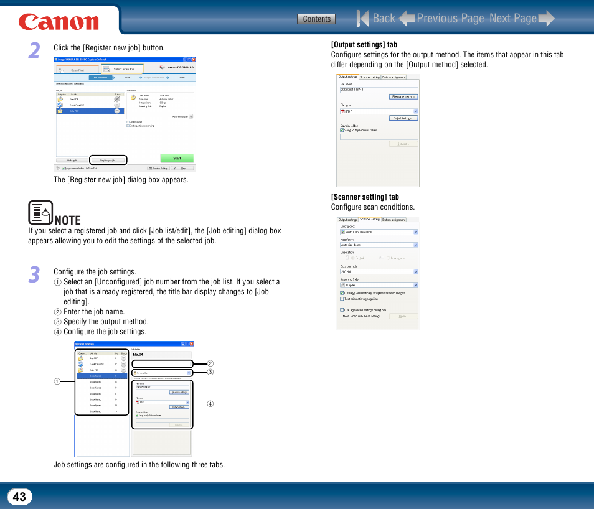The width and height of the screenshot is (594, 509).
Task: Click Detail Settings button below File type dropdown
Action: pos(403,118)
